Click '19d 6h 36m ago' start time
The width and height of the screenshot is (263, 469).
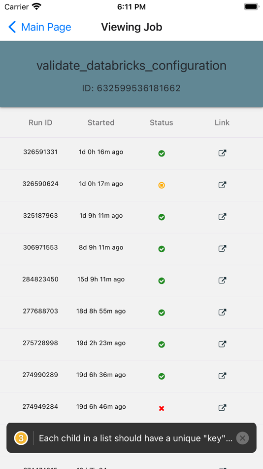point(101,375)
